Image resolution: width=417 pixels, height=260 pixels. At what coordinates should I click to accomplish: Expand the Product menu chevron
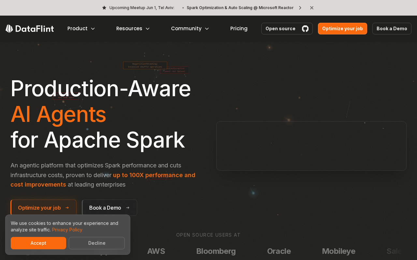(93, 29)
